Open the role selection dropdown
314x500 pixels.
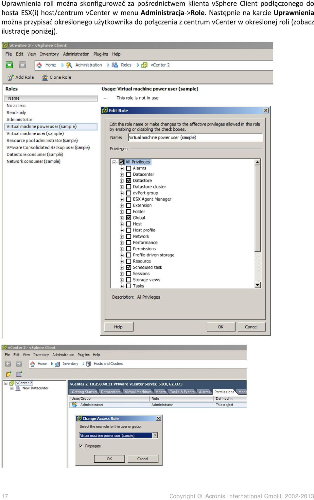tap(155, 435)
